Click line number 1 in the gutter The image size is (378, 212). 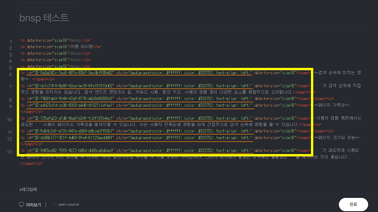(x=11, y=42)
